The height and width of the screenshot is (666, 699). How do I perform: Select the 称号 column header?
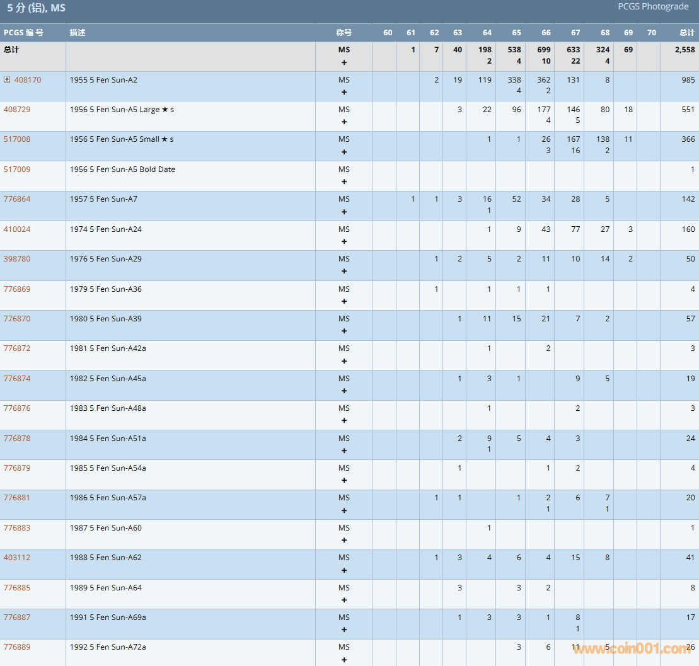(344, 33)
